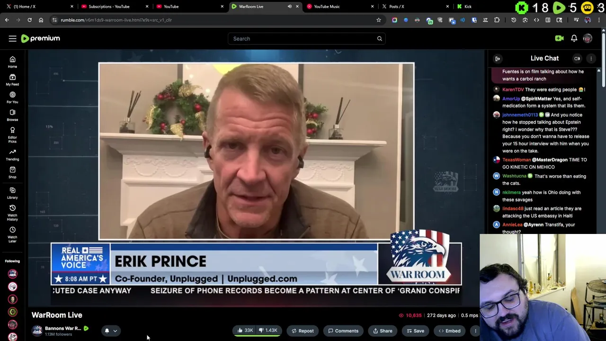Go to Home in sidebar
This screenshot has height=341, width=606.
[12, 62]
